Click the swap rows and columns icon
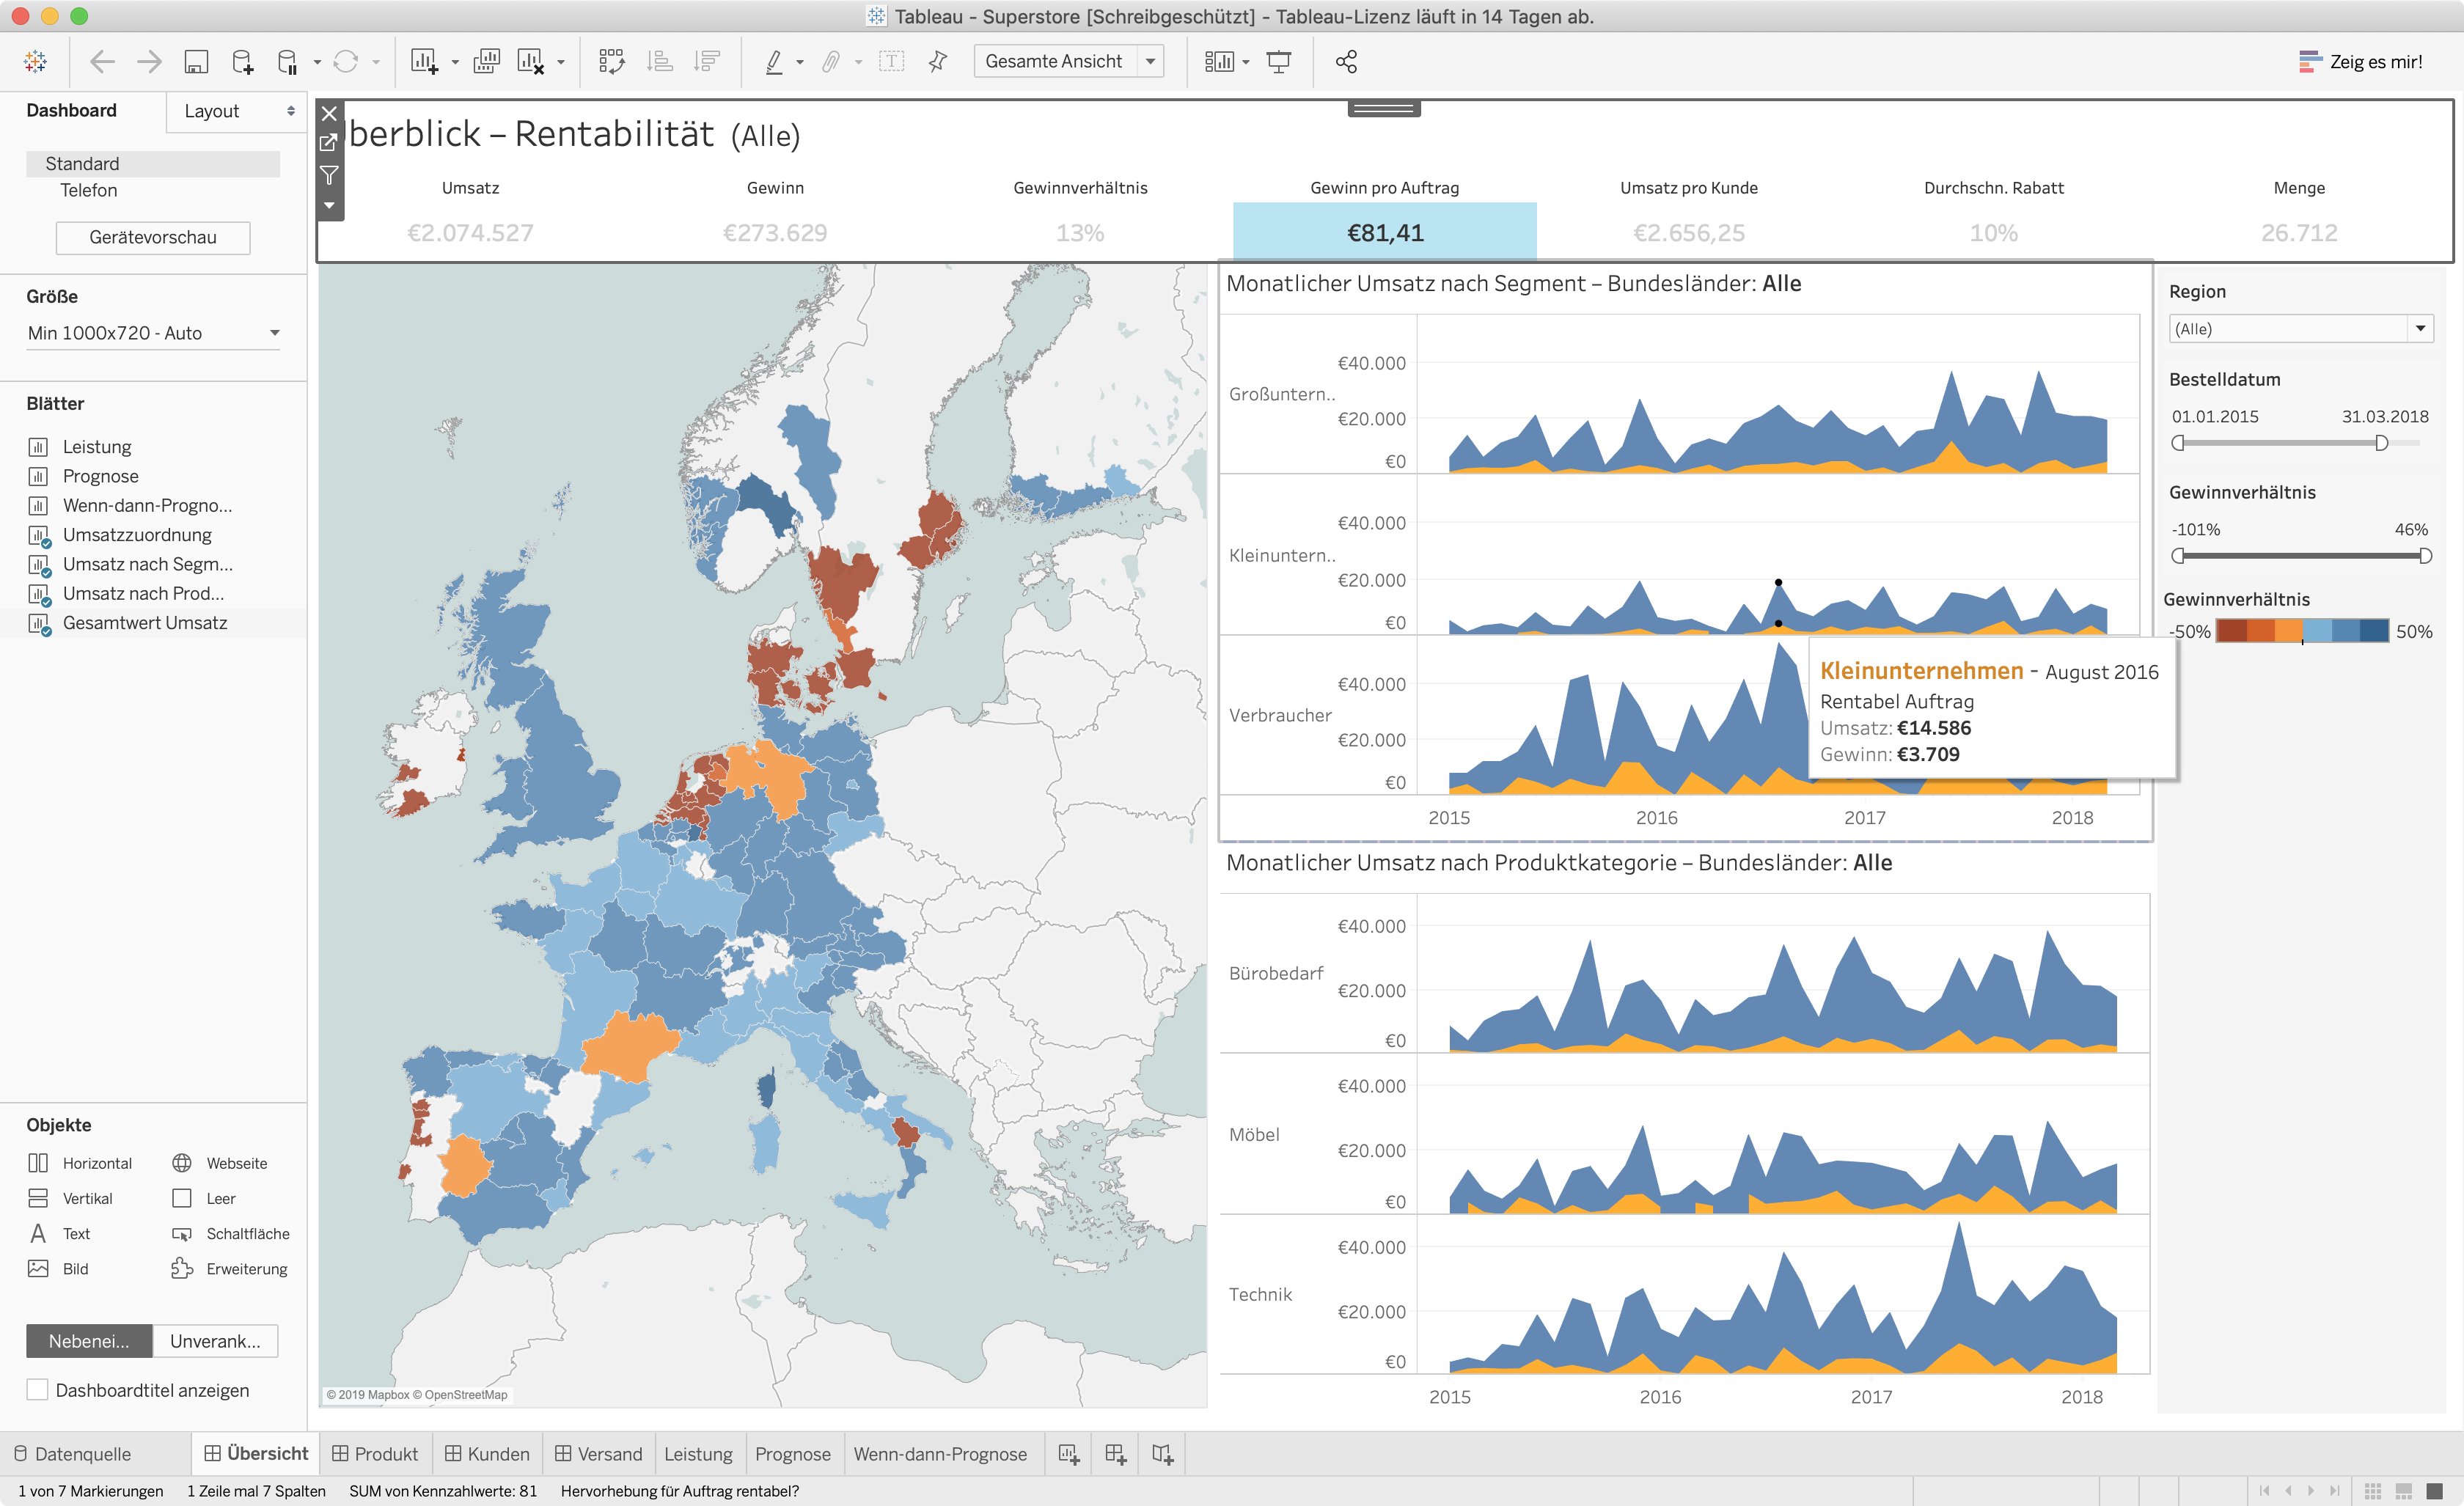This screenshot has width=2464, height=1506. point(611,62)
